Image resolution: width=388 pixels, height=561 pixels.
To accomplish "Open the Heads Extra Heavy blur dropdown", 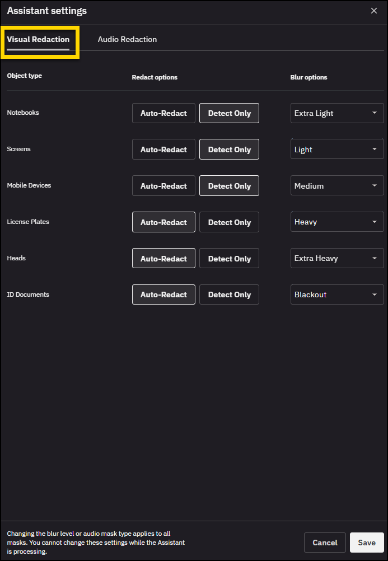I will point(336,259).
